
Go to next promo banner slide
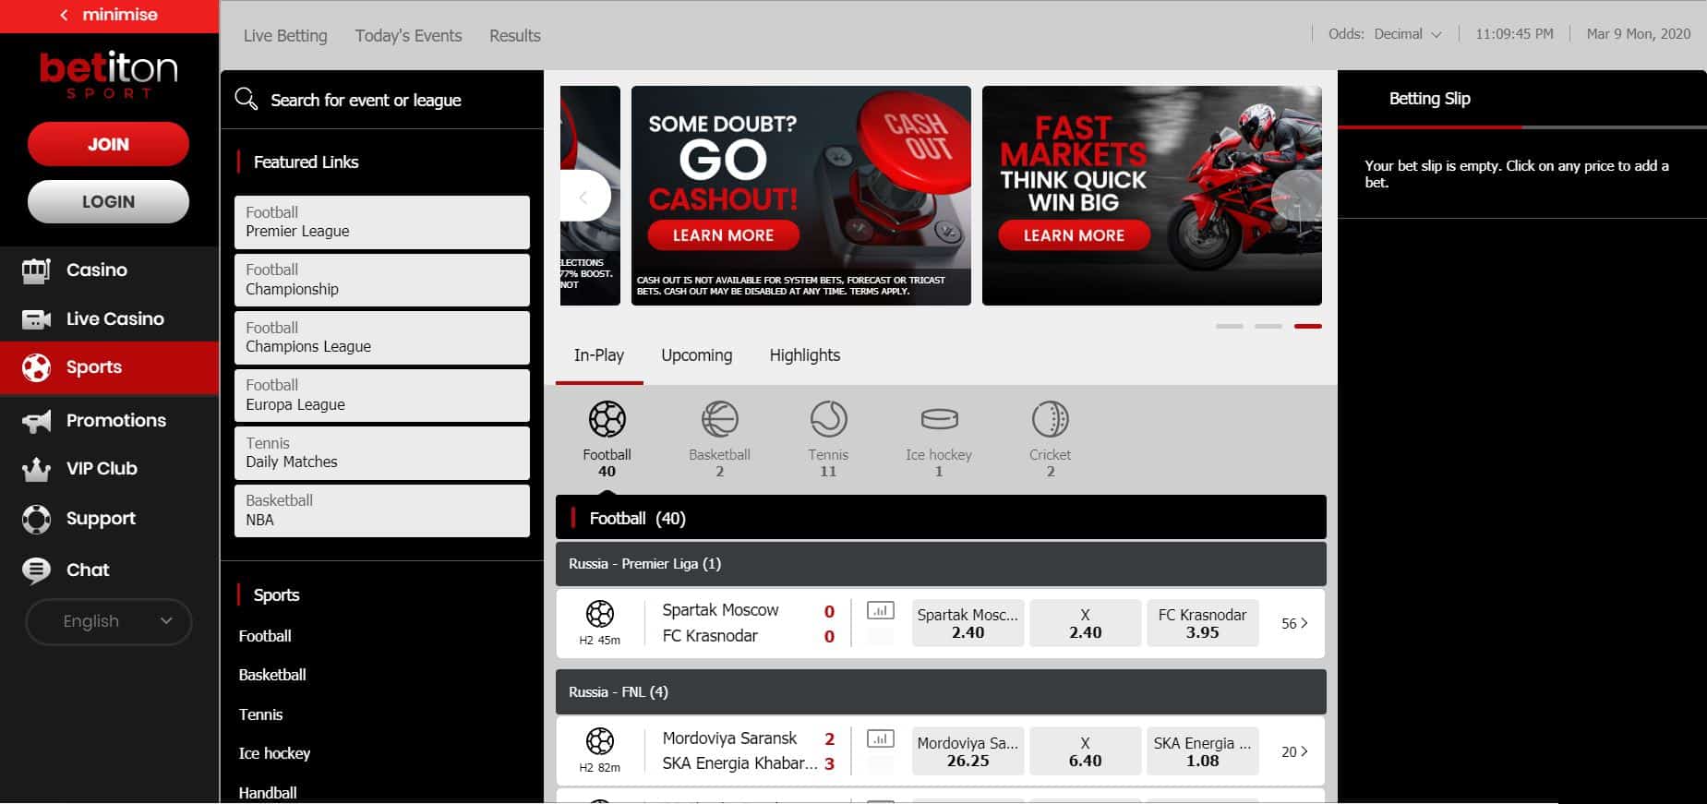[1297, 197]
